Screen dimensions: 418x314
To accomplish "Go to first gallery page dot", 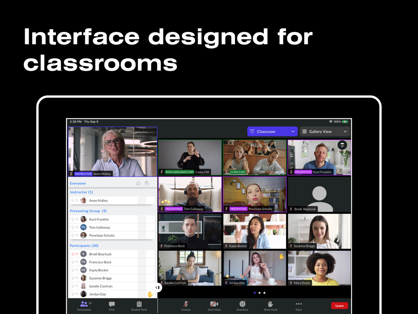I will 255,293.
